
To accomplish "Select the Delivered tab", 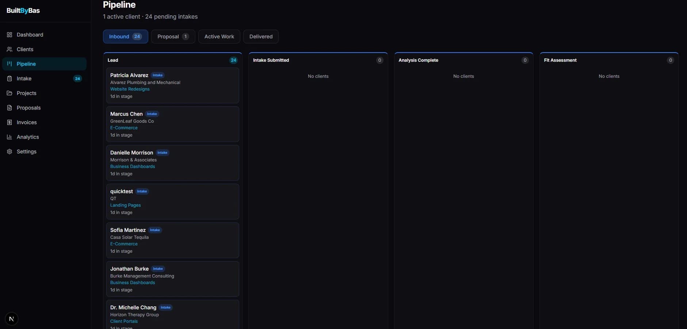I will tap(261, 37).
